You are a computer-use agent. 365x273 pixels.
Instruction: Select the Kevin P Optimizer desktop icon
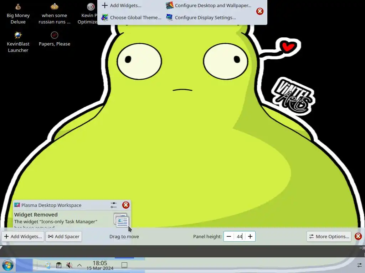(88, 14)
